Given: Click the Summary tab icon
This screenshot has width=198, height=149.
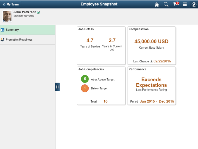Looking at the screenshot, I should point(2,30).
